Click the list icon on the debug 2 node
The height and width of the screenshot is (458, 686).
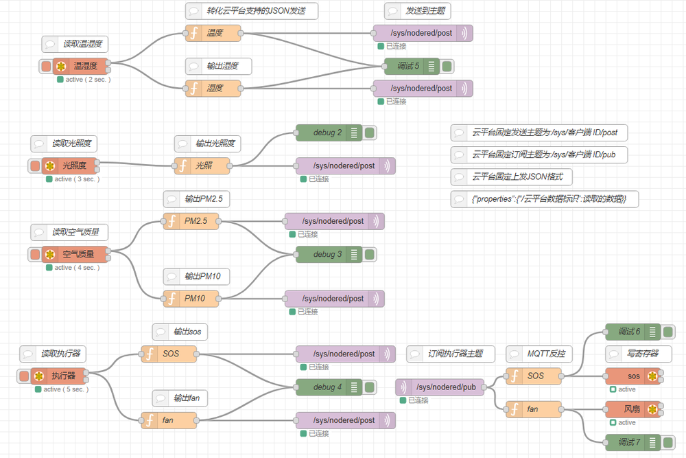[354, 133]
